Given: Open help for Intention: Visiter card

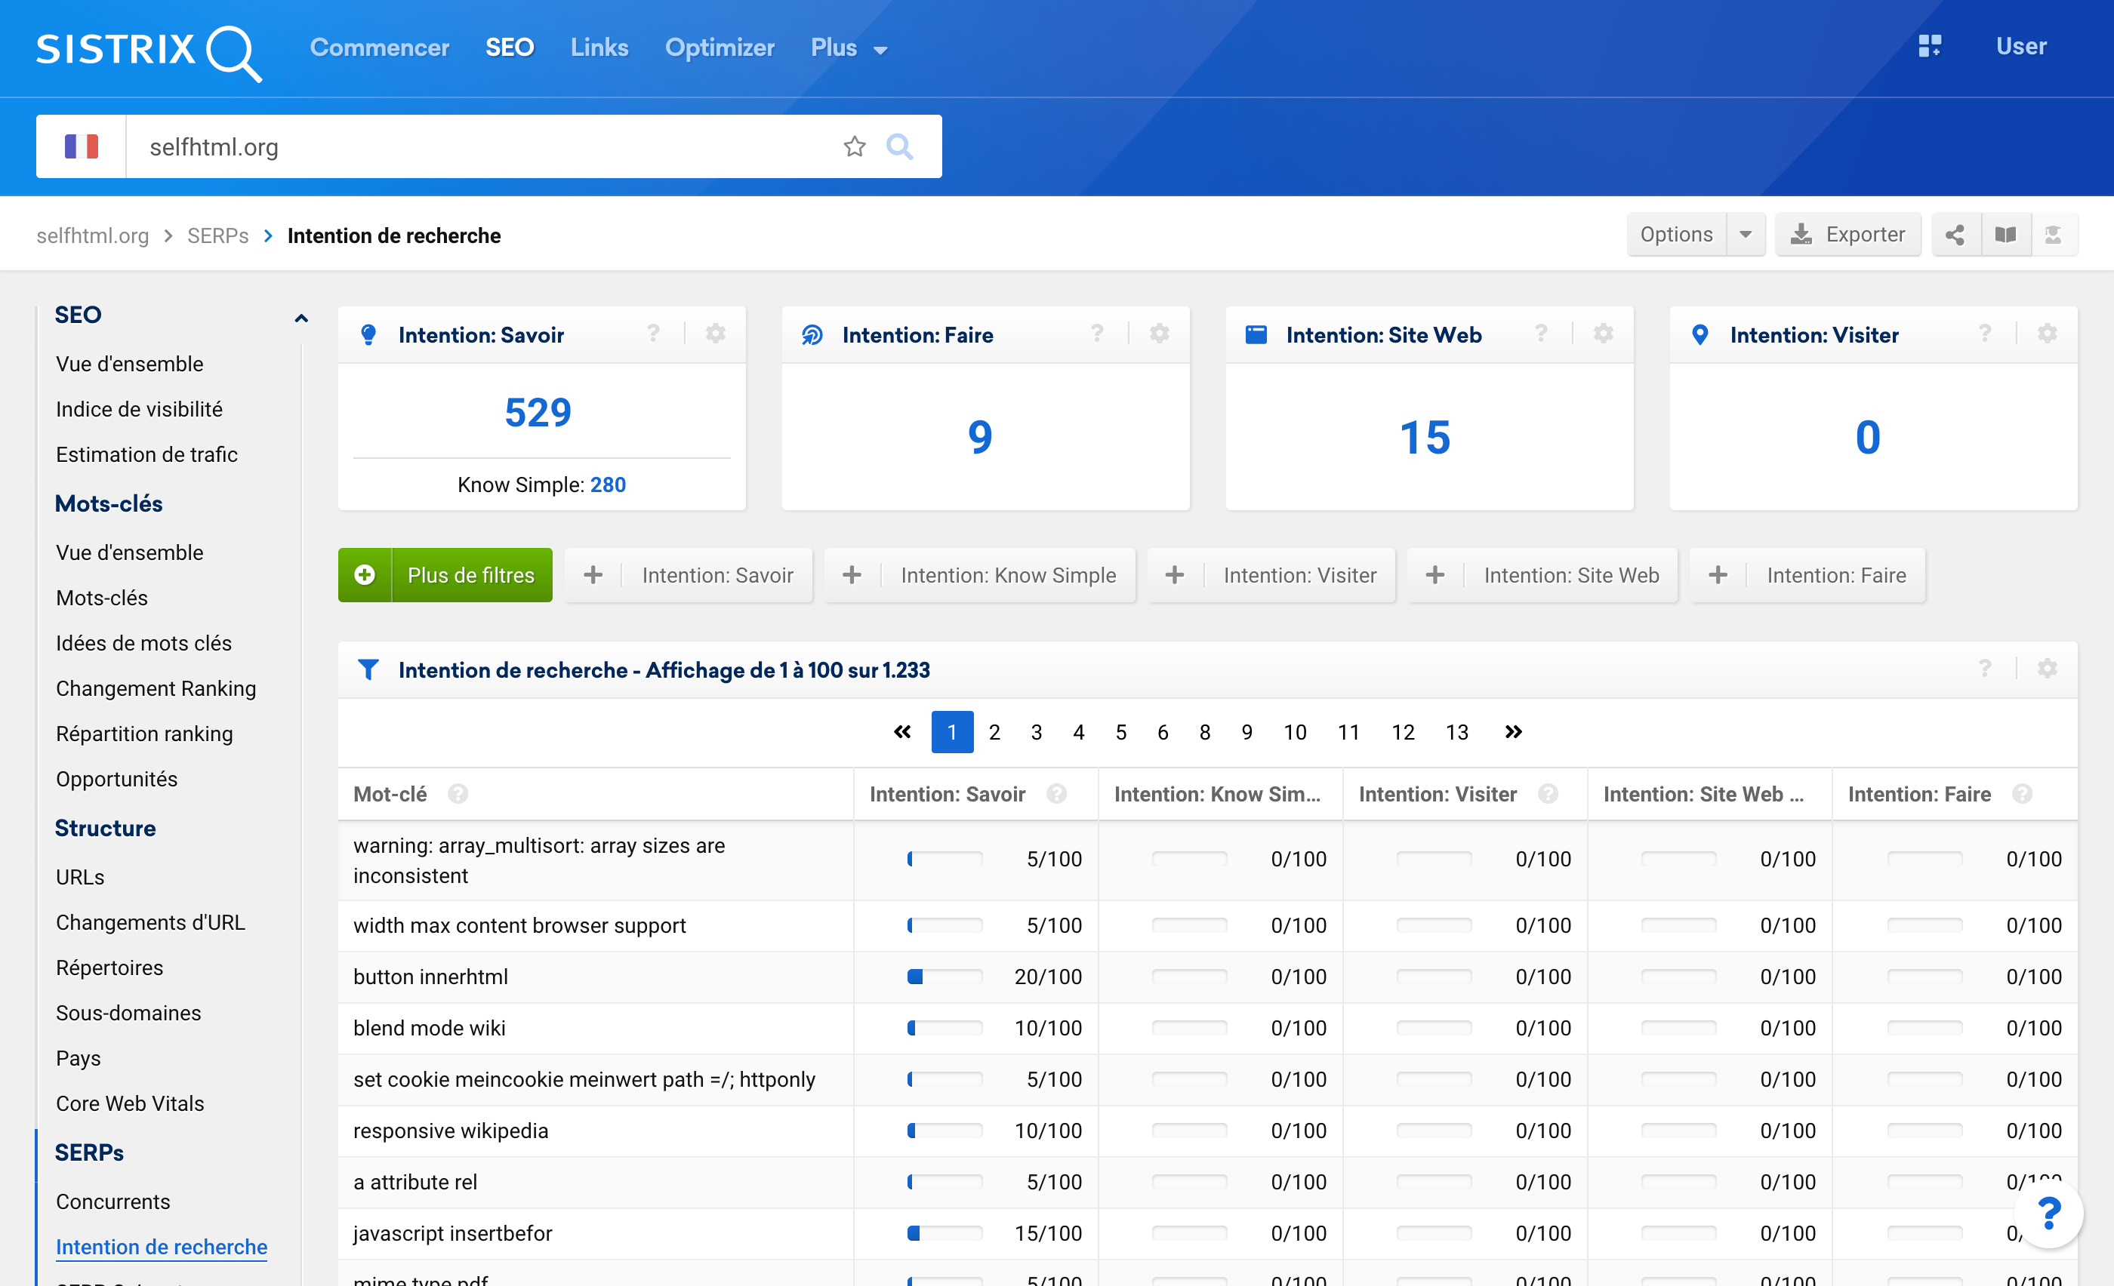Looking at the screenshot, I should point(1984,334).
